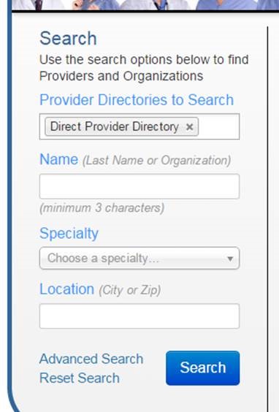Click the Reset Search link
279x412 pixels.
point(80,378)
